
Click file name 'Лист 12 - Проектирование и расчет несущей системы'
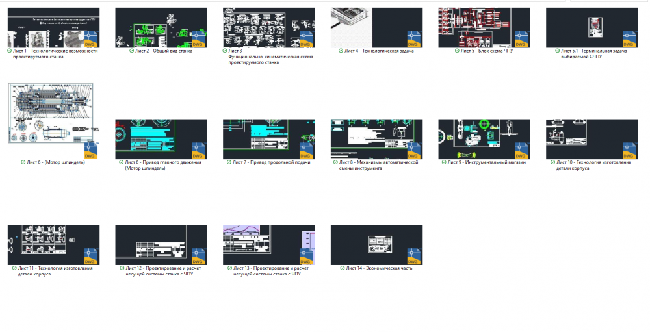(x=163, y=271)
